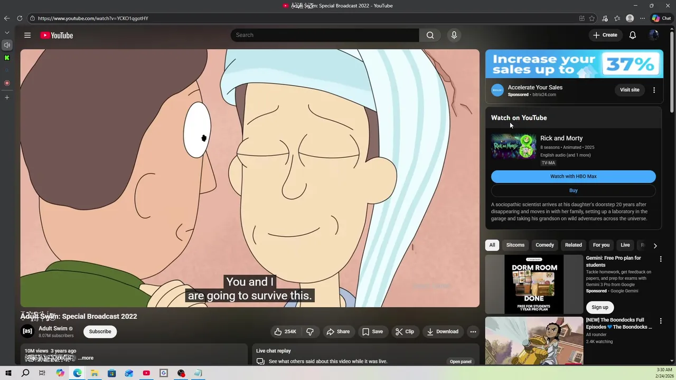Click the video player to pause
The width and height of the screenshot is (676, 380).
[x=250, y=178]
